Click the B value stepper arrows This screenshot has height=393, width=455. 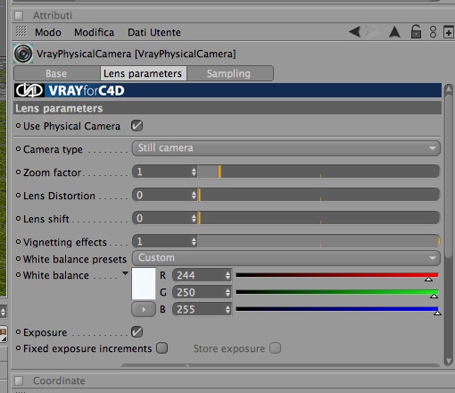pyautogui.click(x=227, y=310)
